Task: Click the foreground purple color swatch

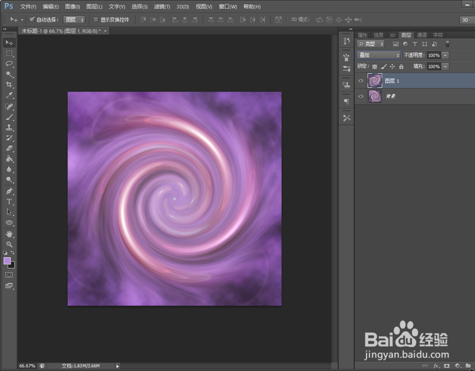Action: click(x=7, y=260)
